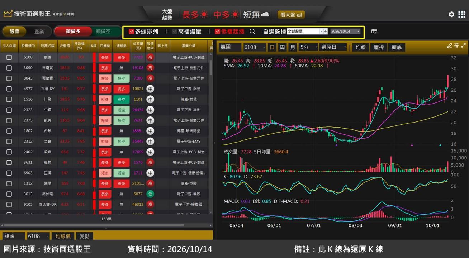Click K-bar candle icon in 日電貿 row

coord(94,68)
